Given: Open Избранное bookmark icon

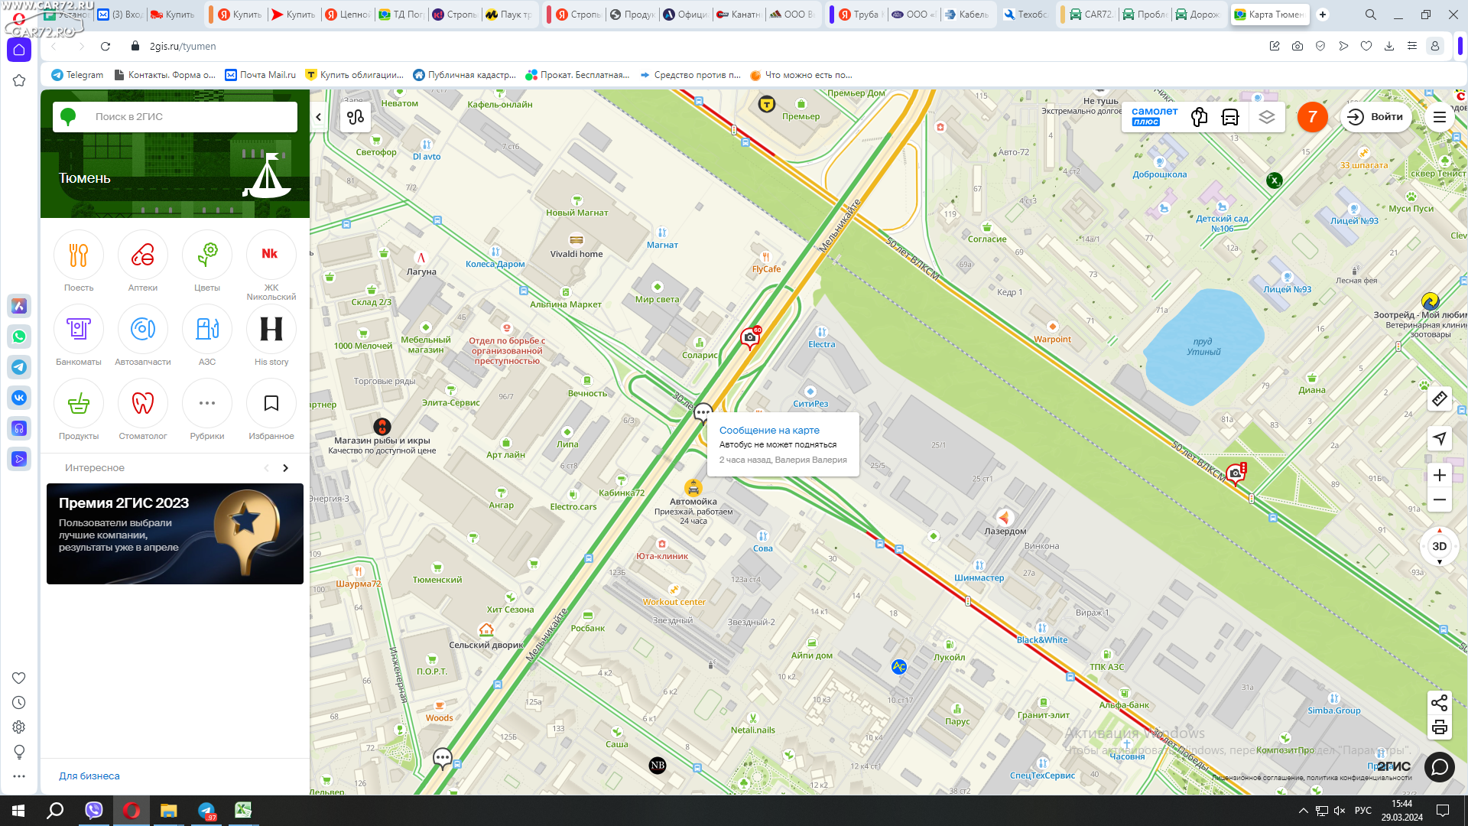Looking at the screenshot, I should 271,403.
